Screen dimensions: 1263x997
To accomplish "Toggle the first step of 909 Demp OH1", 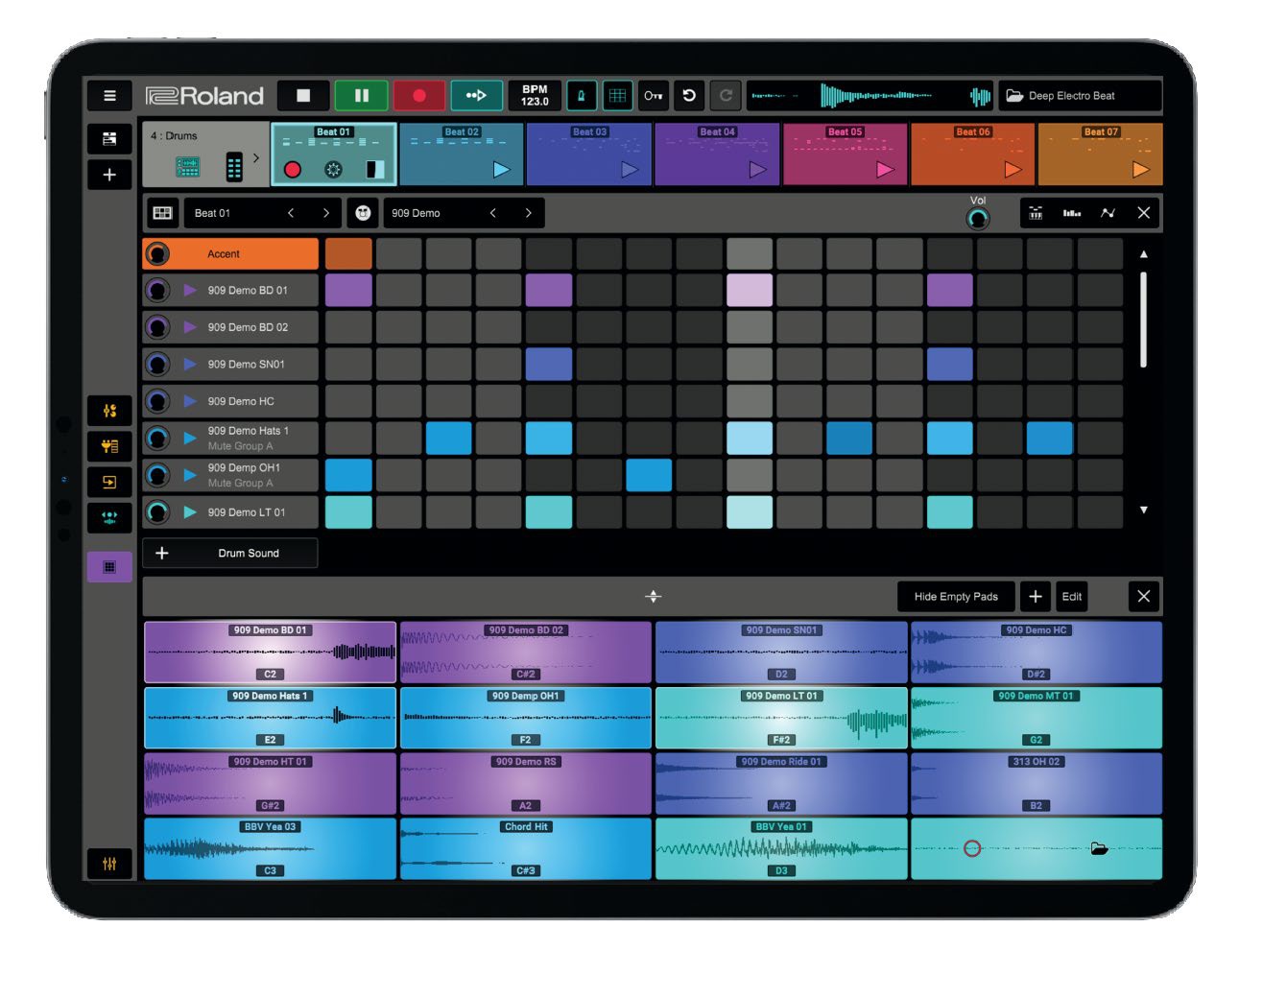I will [x=348, y=475].
